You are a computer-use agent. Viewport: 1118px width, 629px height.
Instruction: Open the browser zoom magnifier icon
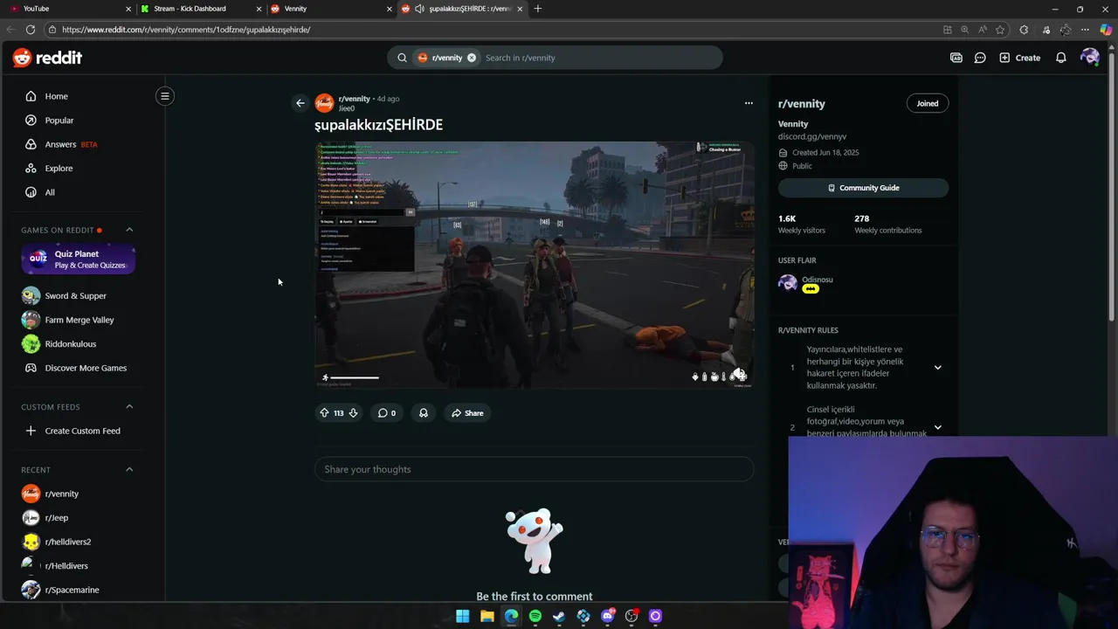pyautogui.click(x=964, y=30)
